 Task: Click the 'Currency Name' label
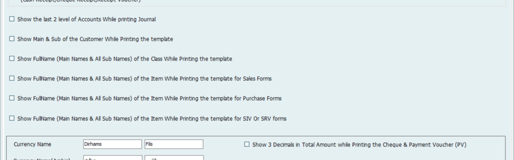[x=32, y=144]
